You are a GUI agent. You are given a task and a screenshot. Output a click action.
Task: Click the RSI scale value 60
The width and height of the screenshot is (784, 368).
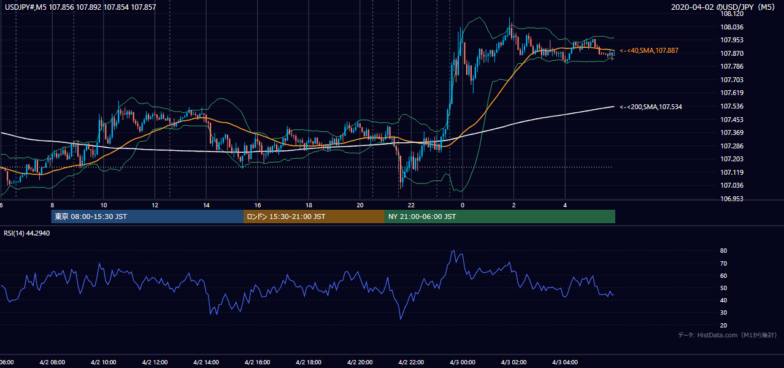pyautogui.click(x=724, y=275)
